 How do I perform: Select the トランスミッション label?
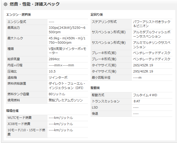click(106, 101)
